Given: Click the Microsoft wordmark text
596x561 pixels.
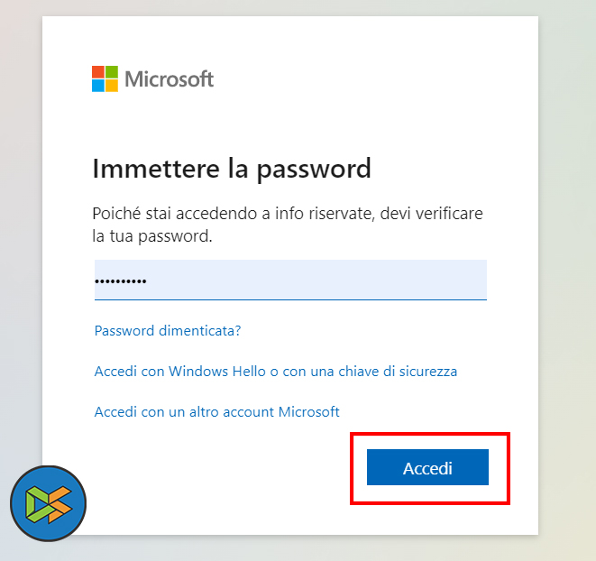Looking at the screenshot, I should [x=169, y=78].
